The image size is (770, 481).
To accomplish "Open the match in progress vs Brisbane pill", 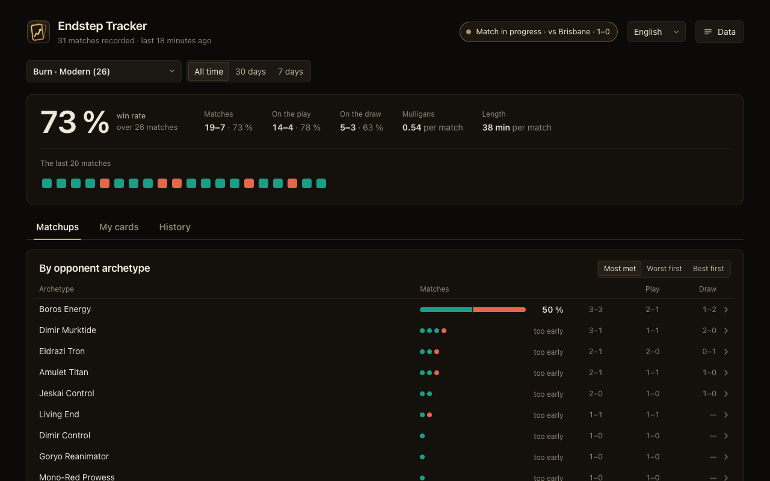I will 538,32.
